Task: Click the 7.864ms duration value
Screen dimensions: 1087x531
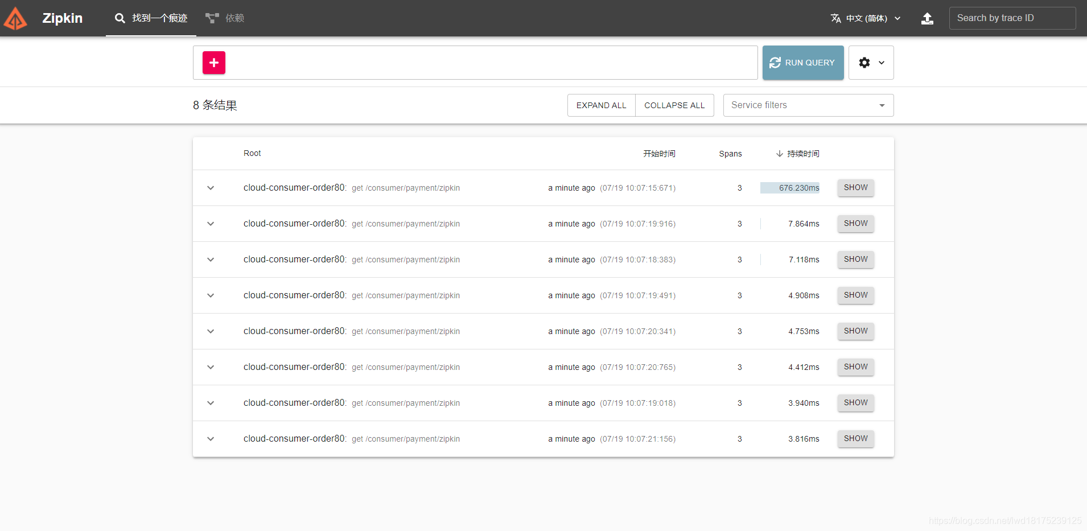Action: pos(804,224)
